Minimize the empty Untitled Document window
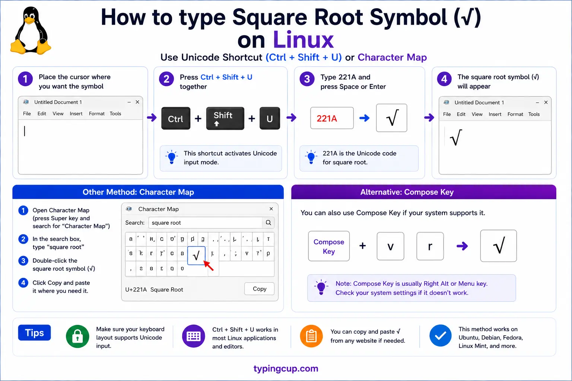 [x=129, y=102]
